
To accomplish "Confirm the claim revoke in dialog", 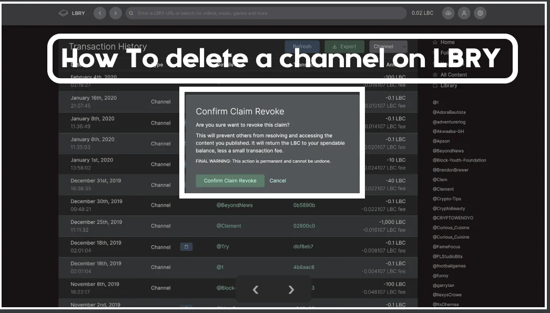I will coord(230,181).
